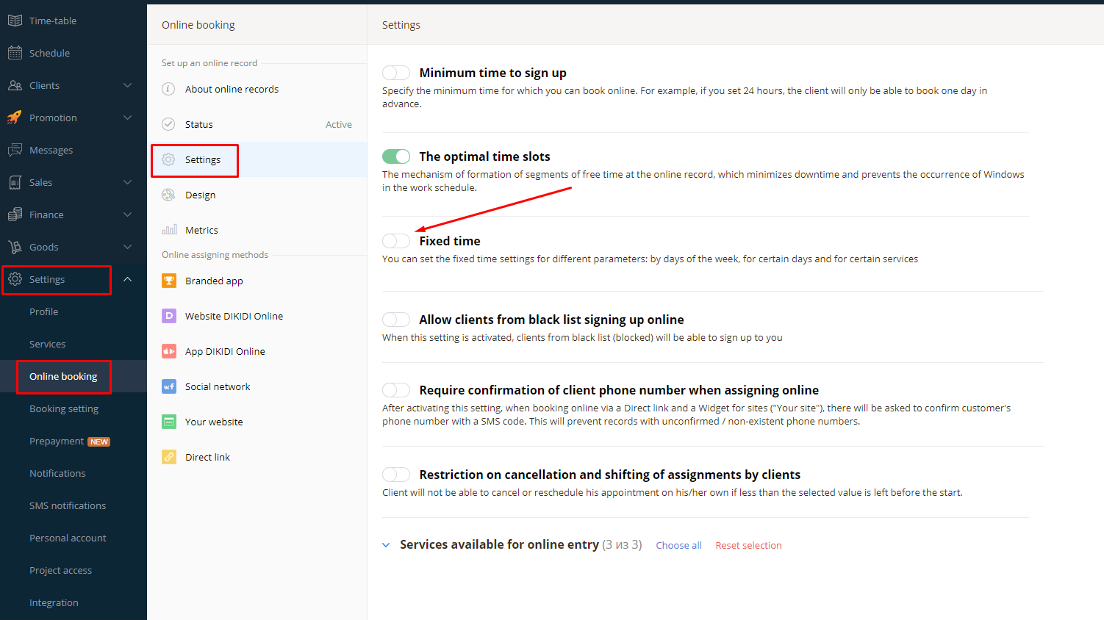Enable the Minimum time to sign up toggle
Image resolution: width=1104 pixels, height=620 pixels.
(396, 73)
